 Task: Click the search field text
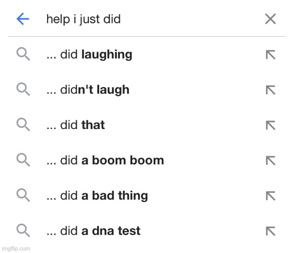(83, 19)
